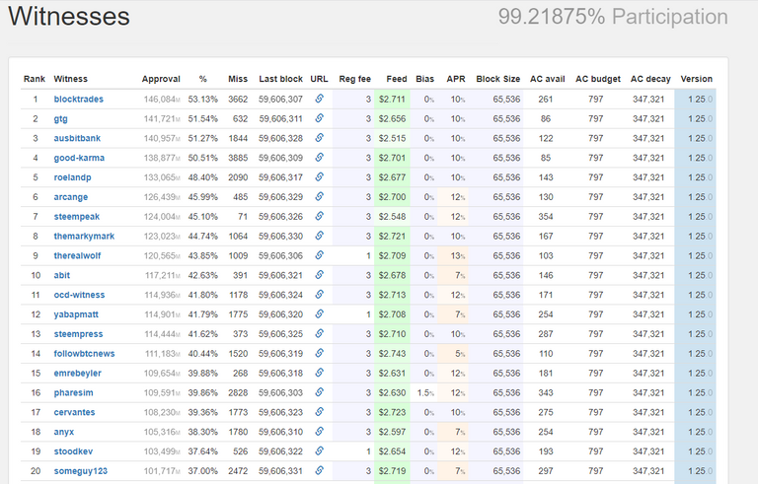758x484 pixels.
Task: Open the steempeak witness profile
Action: click(x=76, y=217)
